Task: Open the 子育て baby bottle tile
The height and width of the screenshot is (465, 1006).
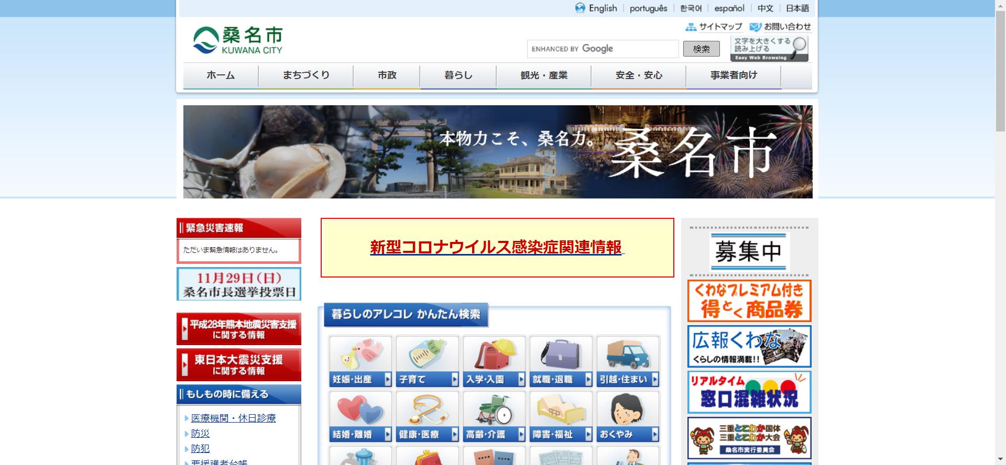Action: [x=428, y=361]
